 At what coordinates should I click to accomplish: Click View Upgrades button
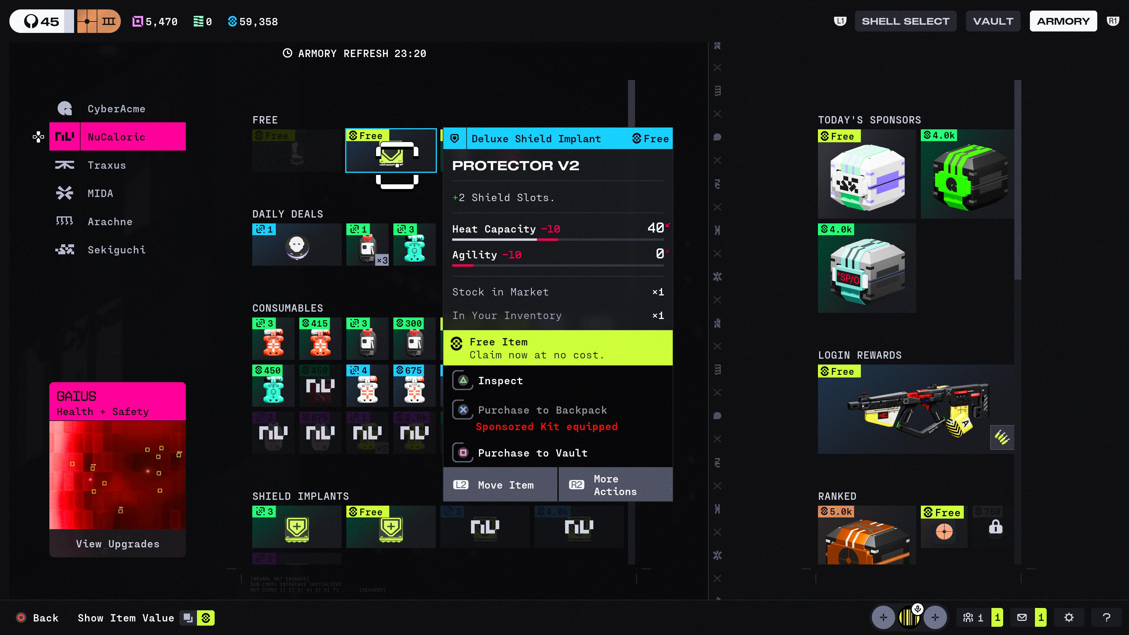pos(118,543)
